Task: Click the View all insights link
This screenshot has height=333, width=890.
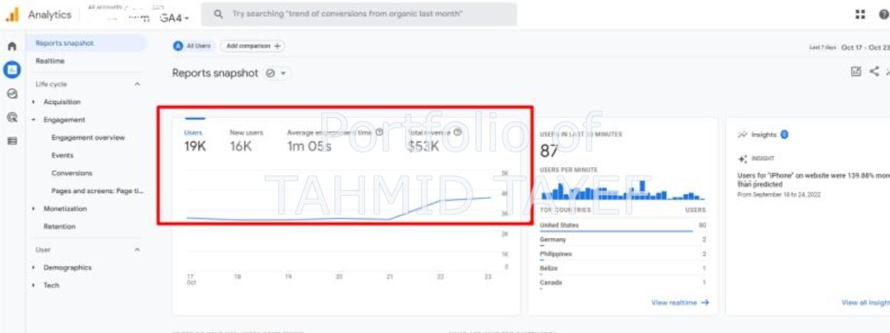Action: pos(865,303)
